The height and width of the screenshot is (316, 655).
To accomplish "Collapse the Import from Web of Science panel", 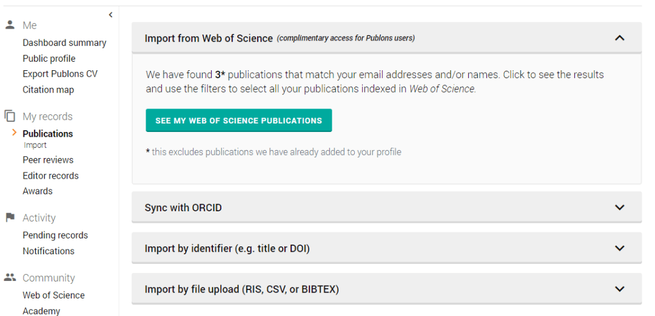I will [619, 38].
